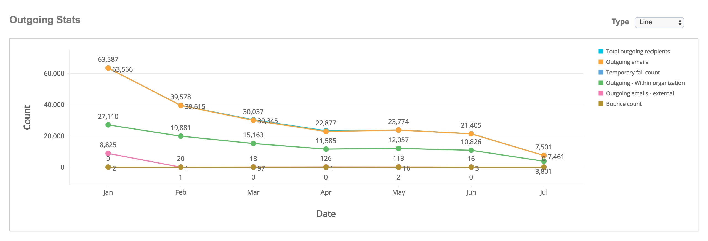Hide the Total outgoing recipients series label

pos(638,52)
